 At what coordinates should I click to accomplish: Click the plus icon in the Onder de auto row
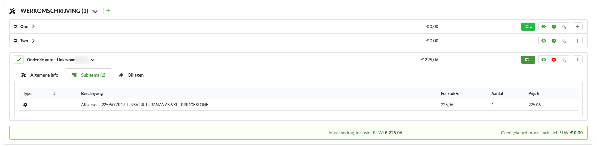pos(578,60)
